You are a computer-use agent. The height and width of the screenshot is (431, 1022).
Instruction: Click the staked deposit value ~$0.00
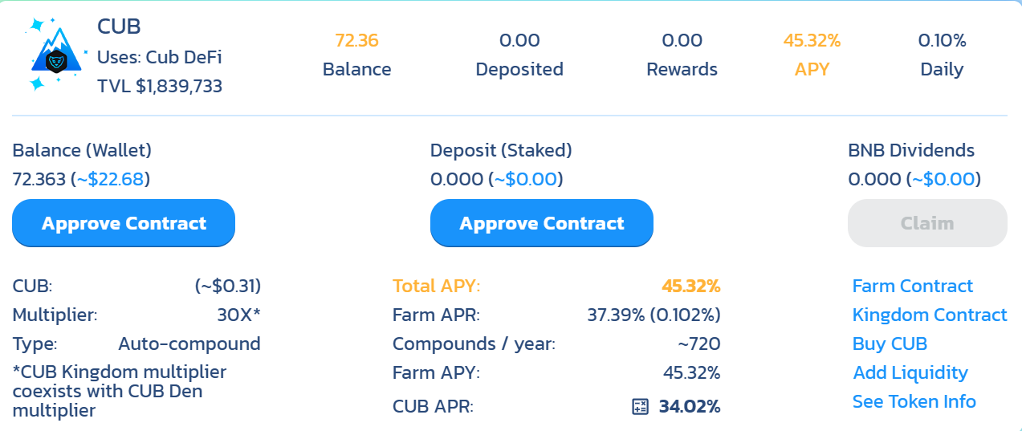pyautogui.click(x=525, y=179)
